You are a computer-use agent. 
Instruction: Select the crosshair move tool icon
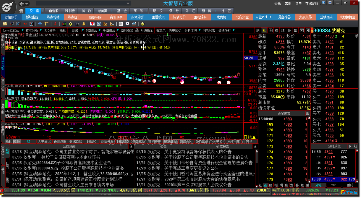click(40, 24)
